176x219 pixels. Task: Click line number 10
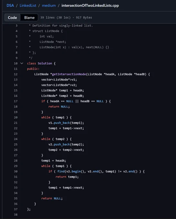click(16, 63)
